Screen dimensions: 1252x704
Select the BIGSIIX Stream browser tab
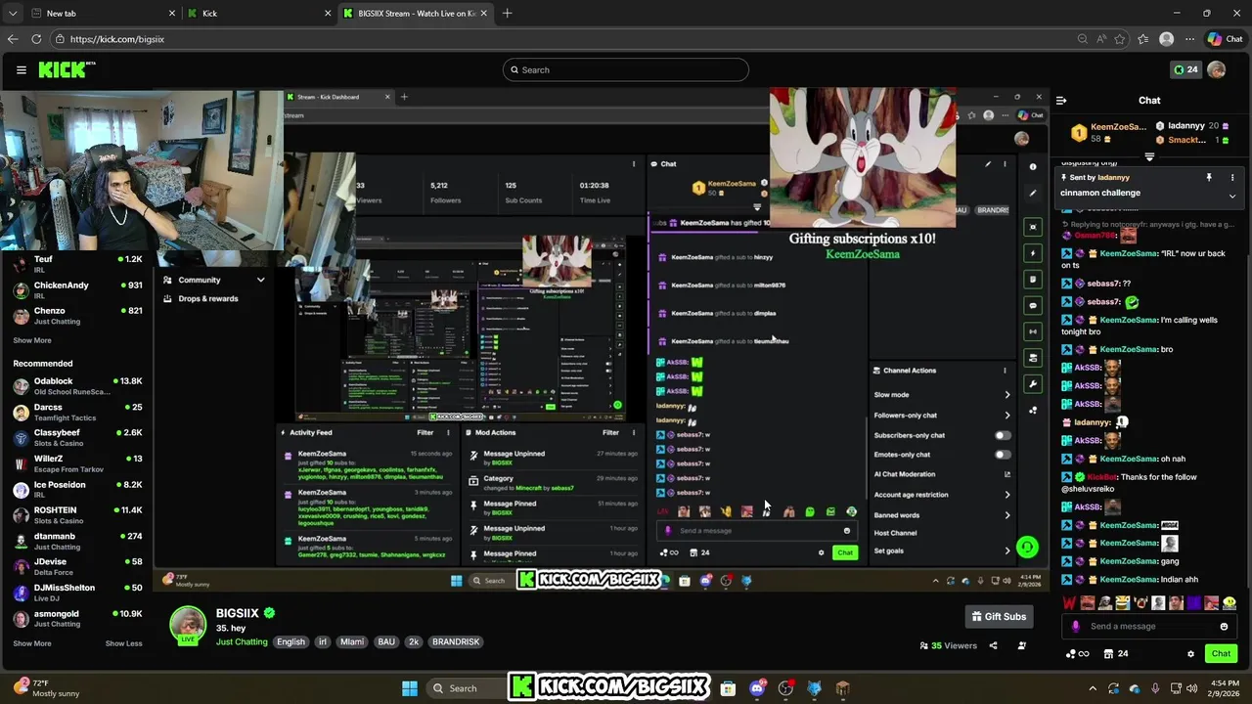click(415, 13)
